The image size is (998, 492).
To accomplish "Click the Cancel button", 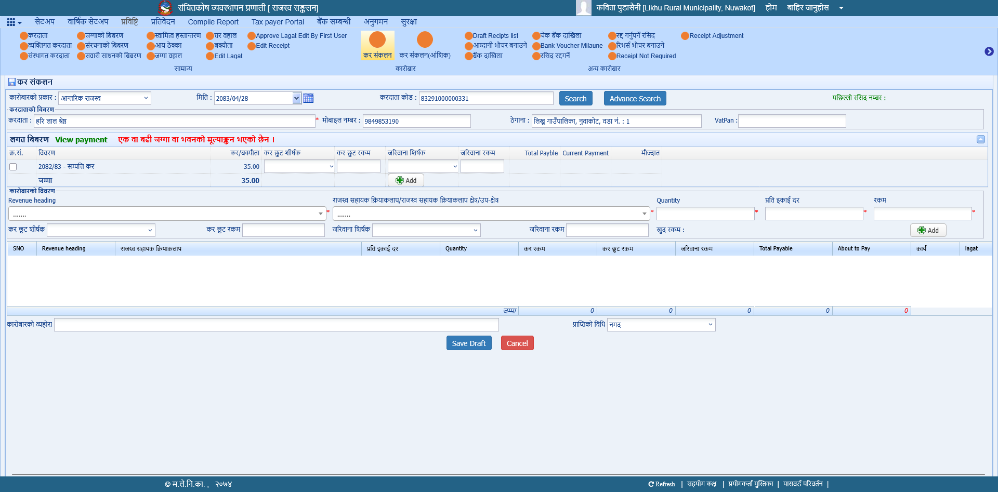I will coord(517,343).
